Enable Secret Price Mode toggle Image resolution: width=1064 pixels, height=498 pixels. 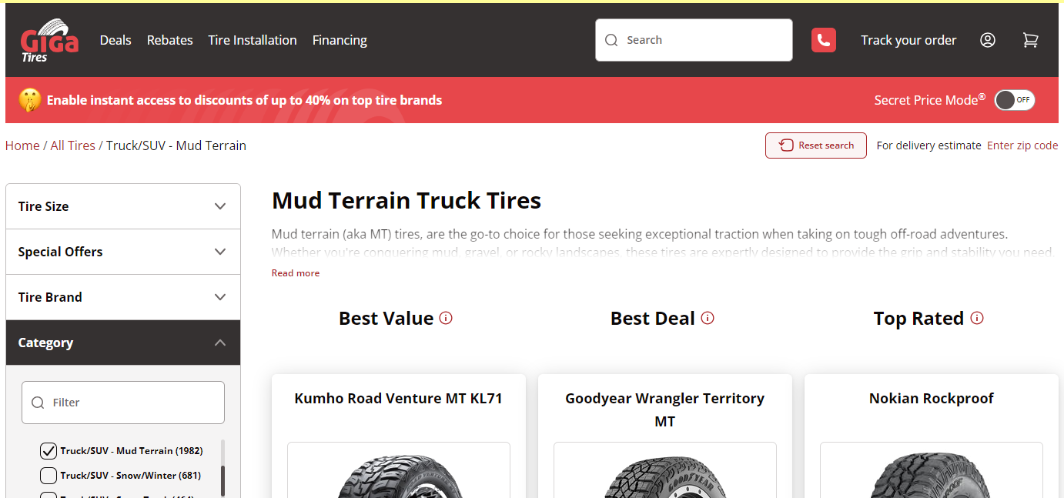[1014, 99]
